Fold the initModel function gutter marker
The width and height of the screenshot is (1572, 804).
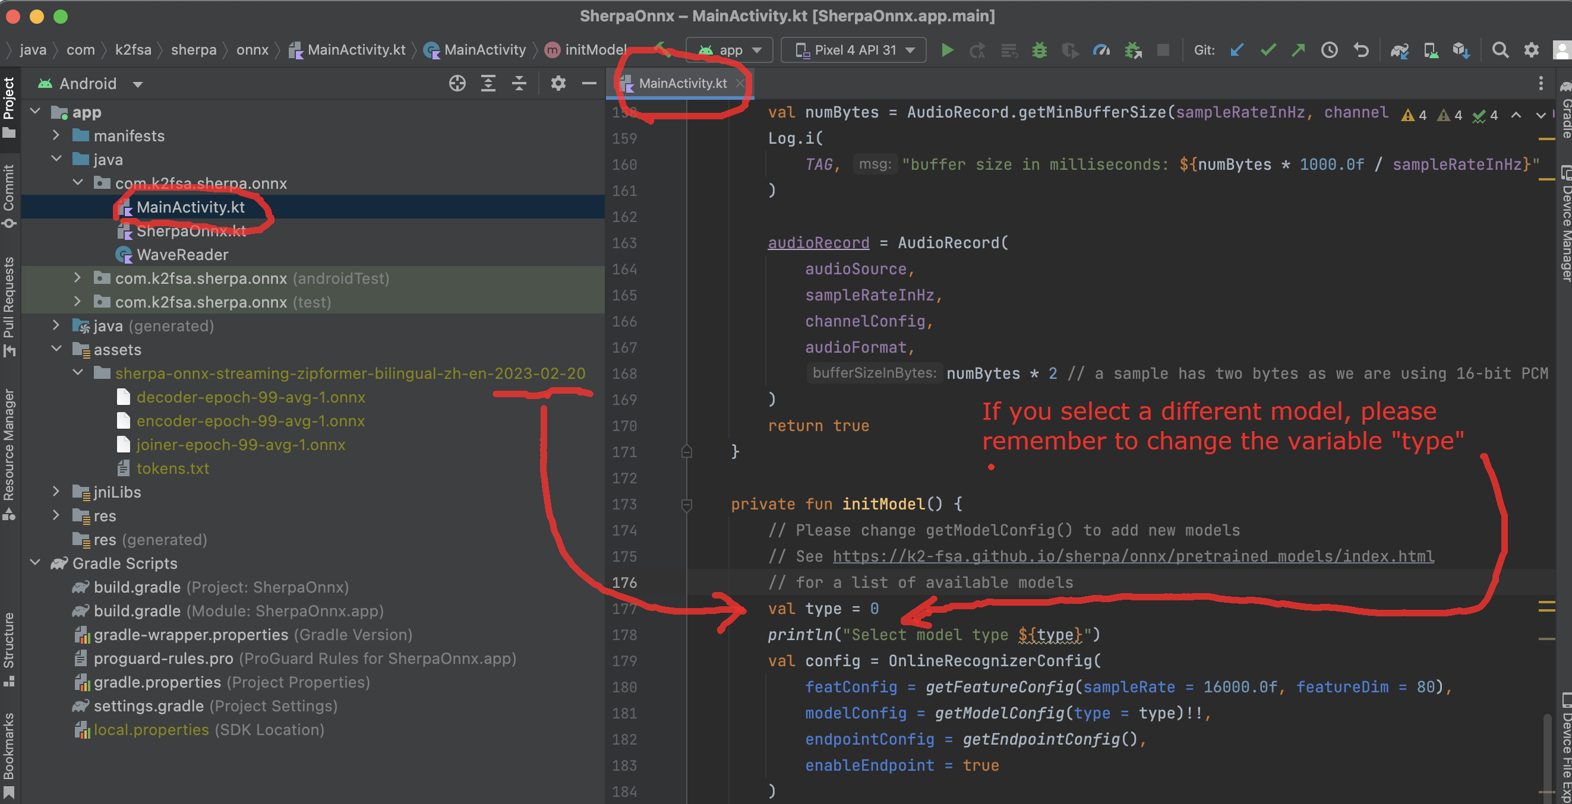[687, 504]
